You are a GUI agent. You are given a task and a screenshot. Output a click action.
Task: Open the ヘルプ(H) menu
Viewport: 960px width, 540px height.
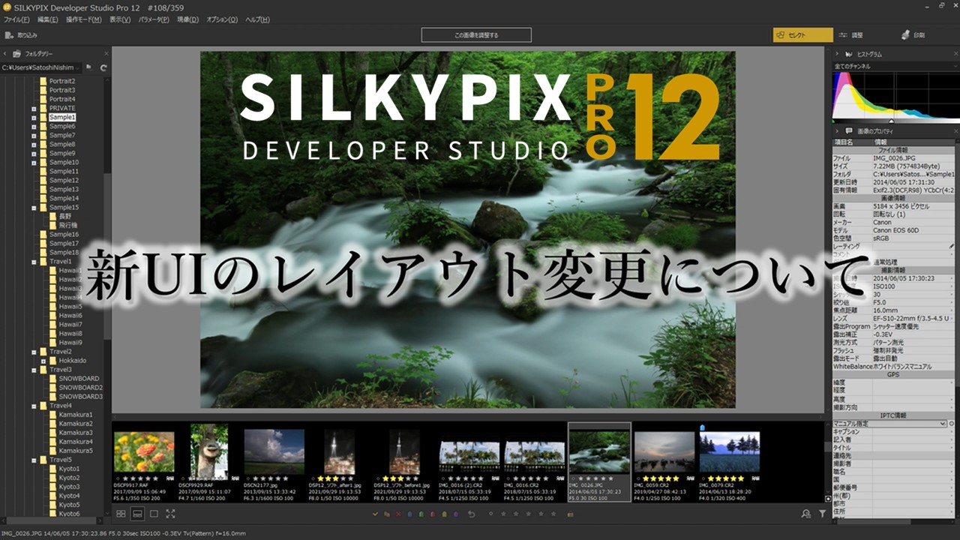click(x=258, y=19)
